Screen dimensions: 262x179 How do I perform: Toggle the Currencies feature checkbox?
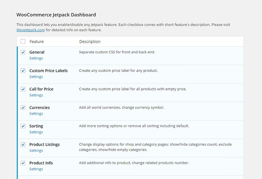[x=23, y=107]
